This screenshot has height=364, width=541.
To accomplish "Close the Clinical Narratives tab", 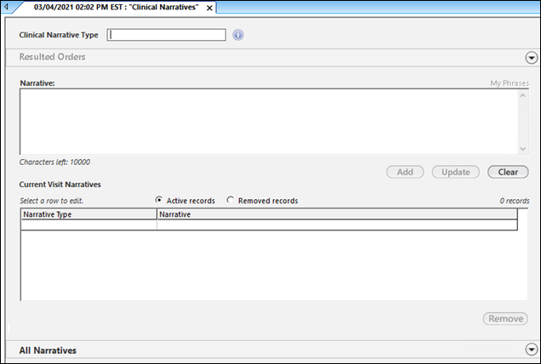I will [x=209, y=8].
